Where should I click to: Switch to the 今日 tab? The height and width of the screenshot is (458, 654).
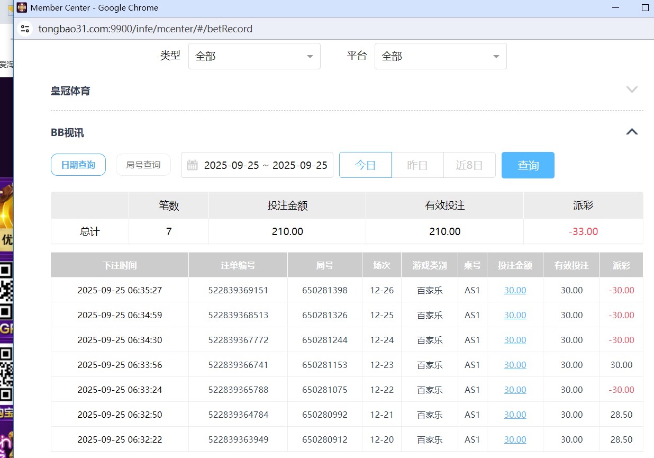[365, 165]
